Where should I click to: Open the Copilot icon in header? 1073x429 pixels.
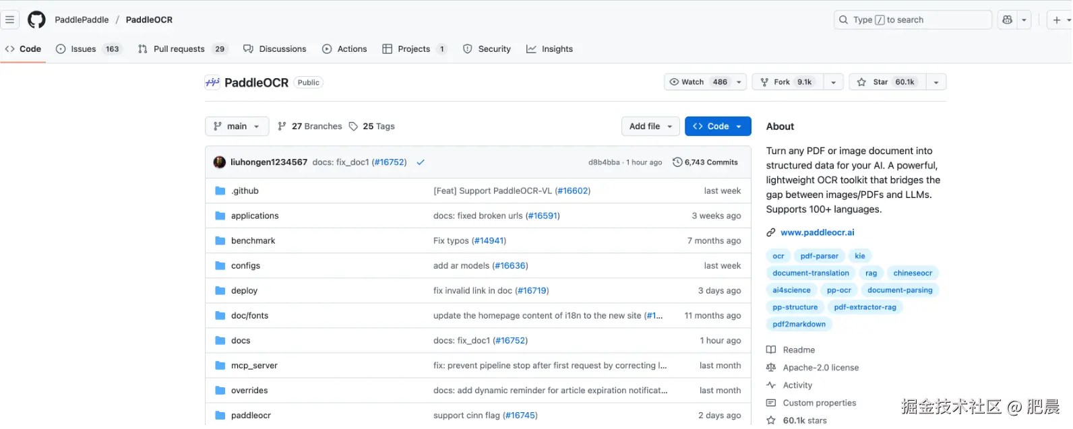1007,20
